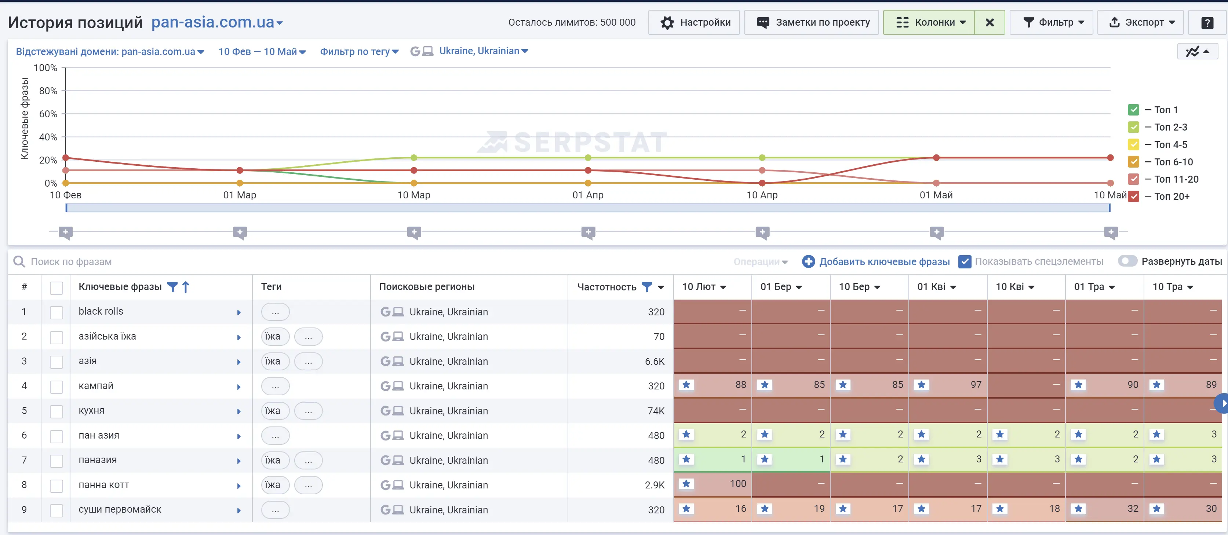
Task: Select the black rolls row checkbox
Action: [x=57, y=312]
